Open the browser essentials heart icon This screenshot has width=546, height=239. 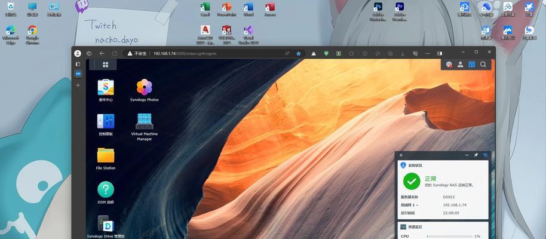(415, 54)
